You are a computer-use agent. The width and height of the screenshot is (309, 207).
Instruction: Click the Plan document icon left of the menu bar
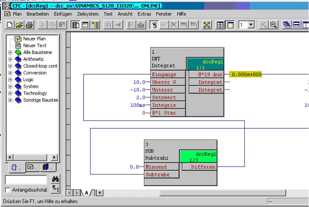(7, 14)
